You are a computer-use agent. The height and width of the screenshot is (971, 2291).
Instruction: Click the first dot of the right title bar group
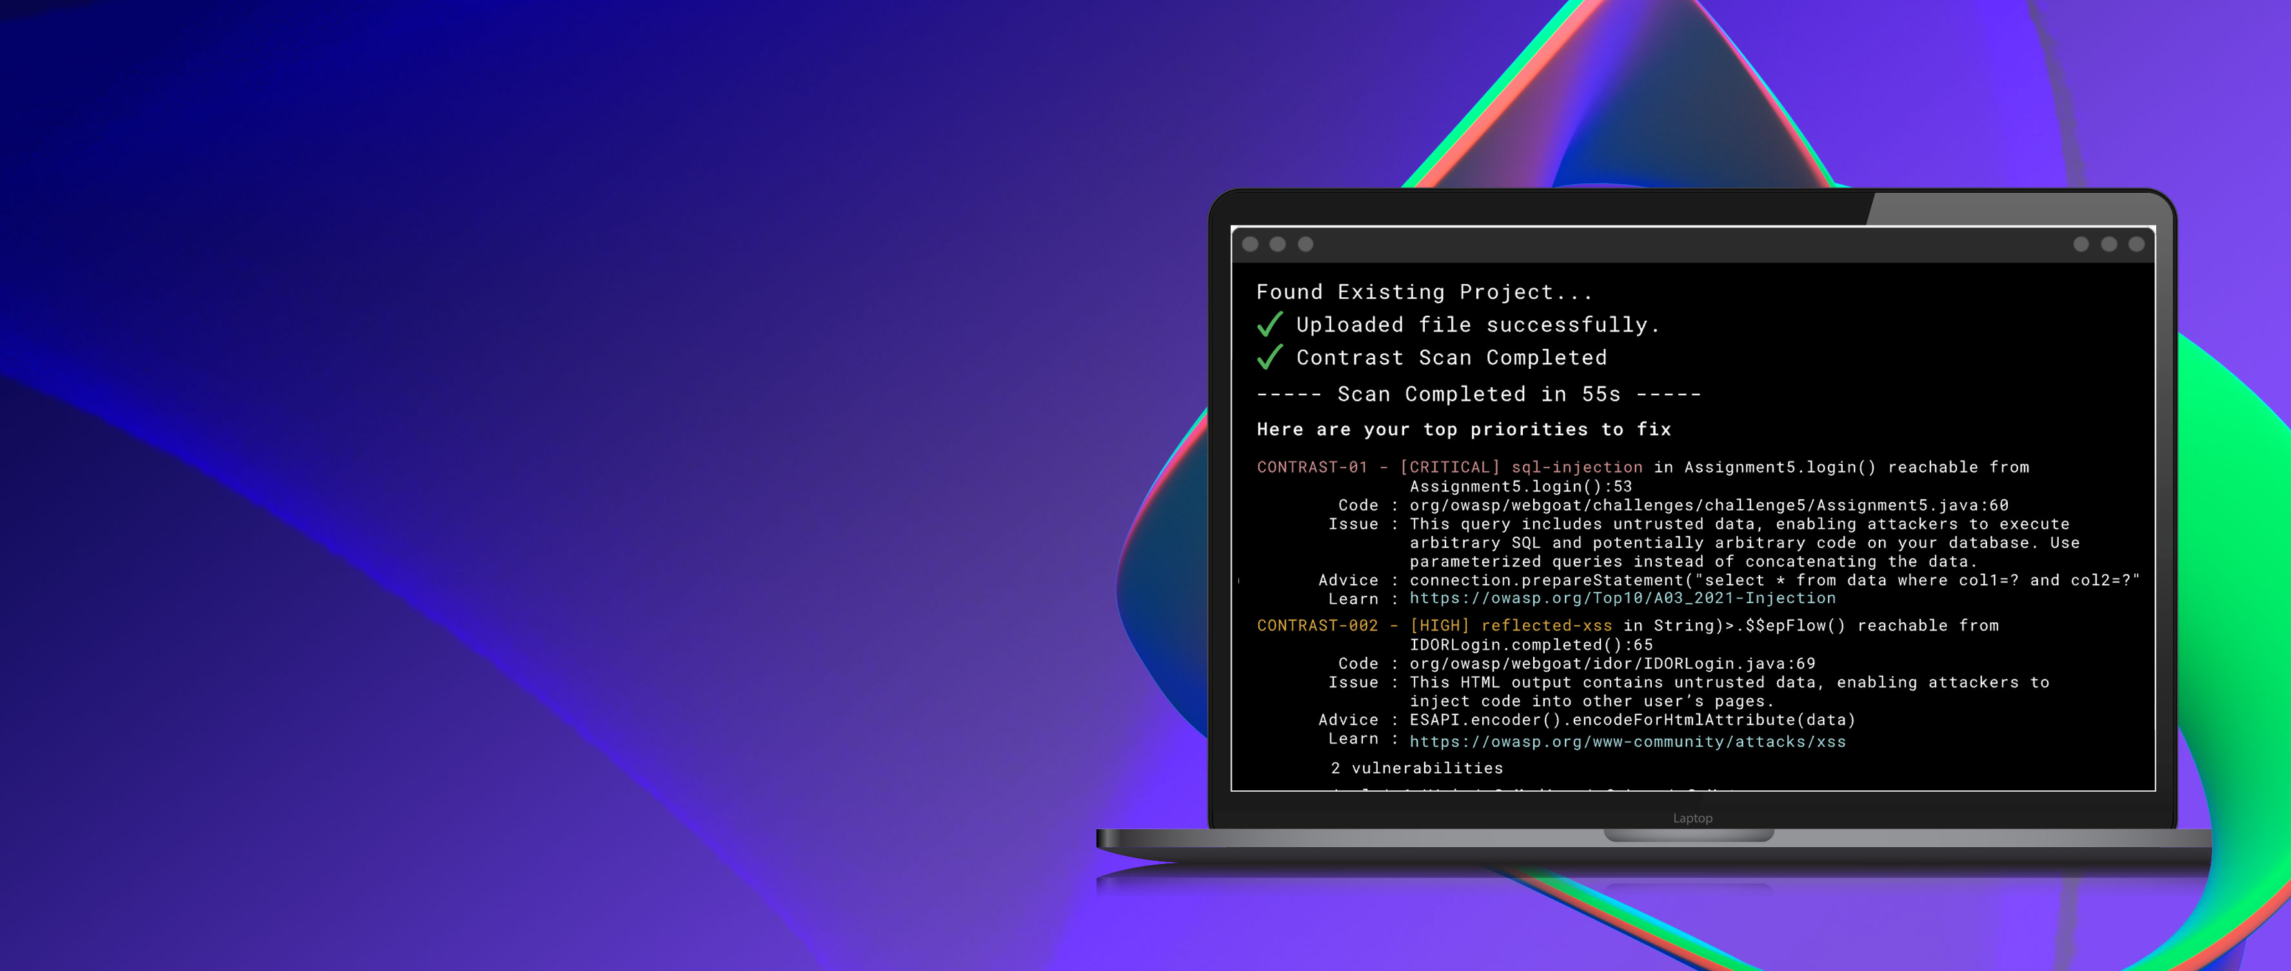tap(2080, 244)
